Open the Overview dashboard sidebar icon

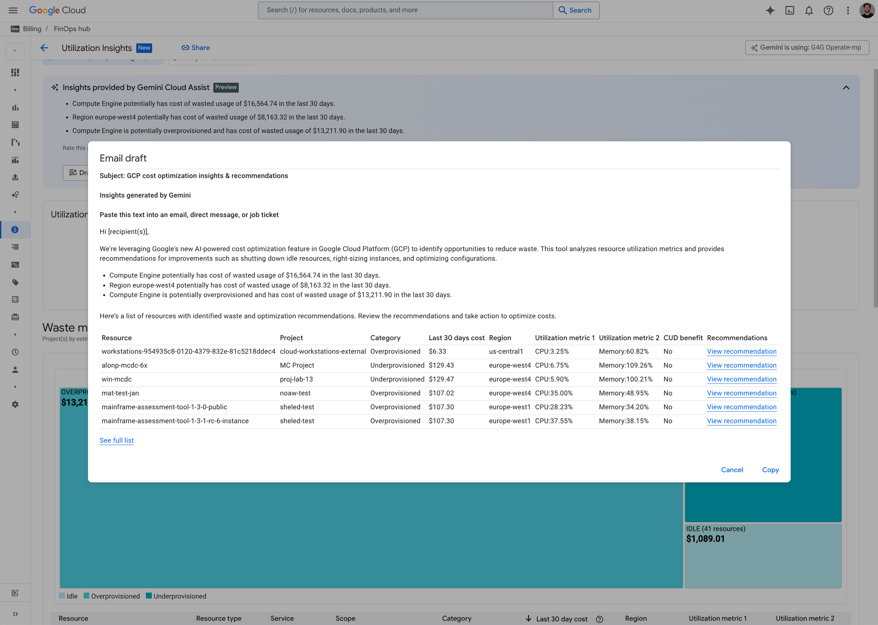pos(15,72)
